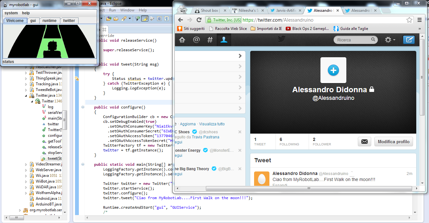Viewport: 429px width, 223px height.
Task: Switch to the runtime tab in myrobotlab
Action: (x=49, y=21)
